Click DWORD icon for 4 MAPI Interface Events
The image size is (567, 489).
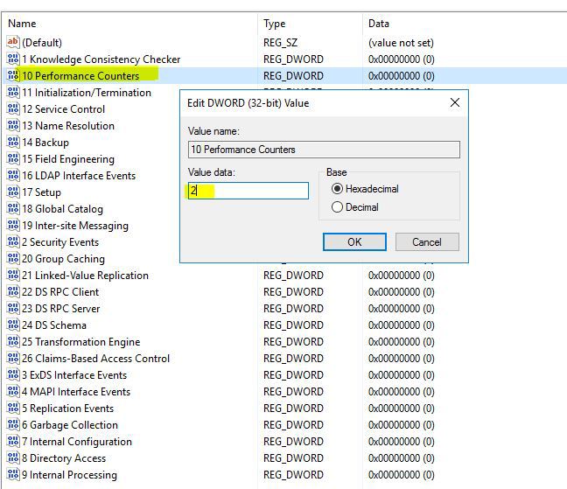pyautogui.click(x=12, y=391)
